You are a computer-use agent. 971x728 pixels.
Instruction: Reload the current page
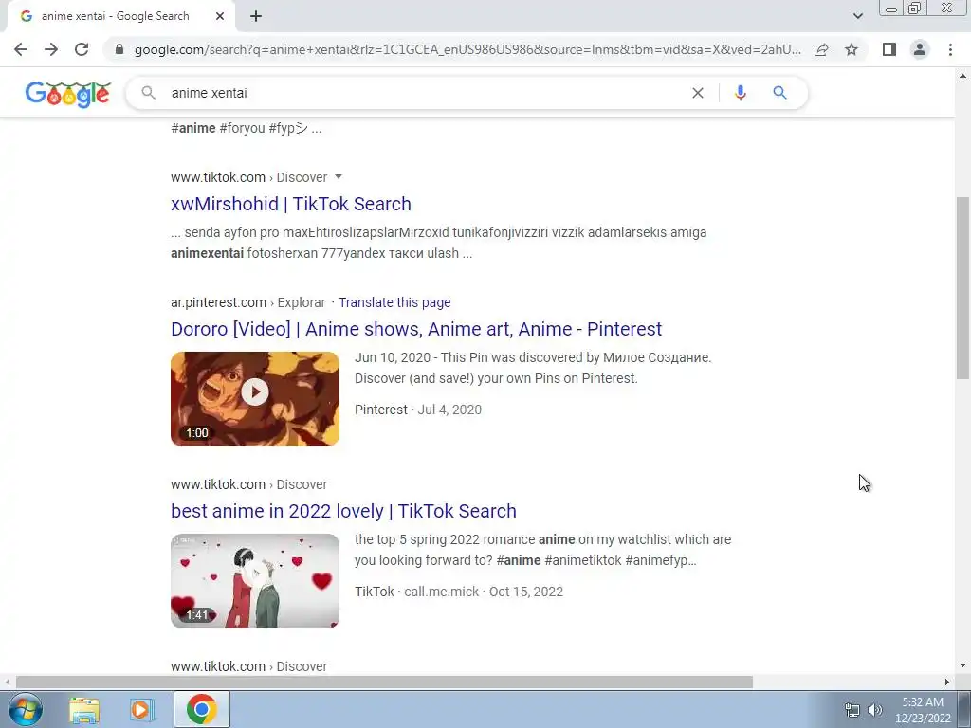pyautogui.click(x=82, y=49)
